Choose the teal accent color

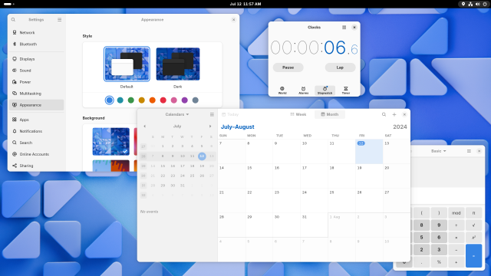(x=120, y=100)
